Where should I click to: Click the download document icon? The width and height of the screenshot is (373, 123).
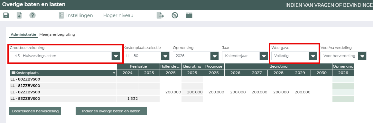19,15
